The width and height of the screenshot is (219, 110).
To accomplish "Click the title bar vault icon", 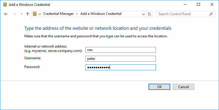I will pos(5,5).
